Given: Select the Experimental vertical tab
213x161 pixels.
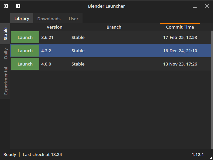Looking at the screenshot, I should click(x=5, y=81).
